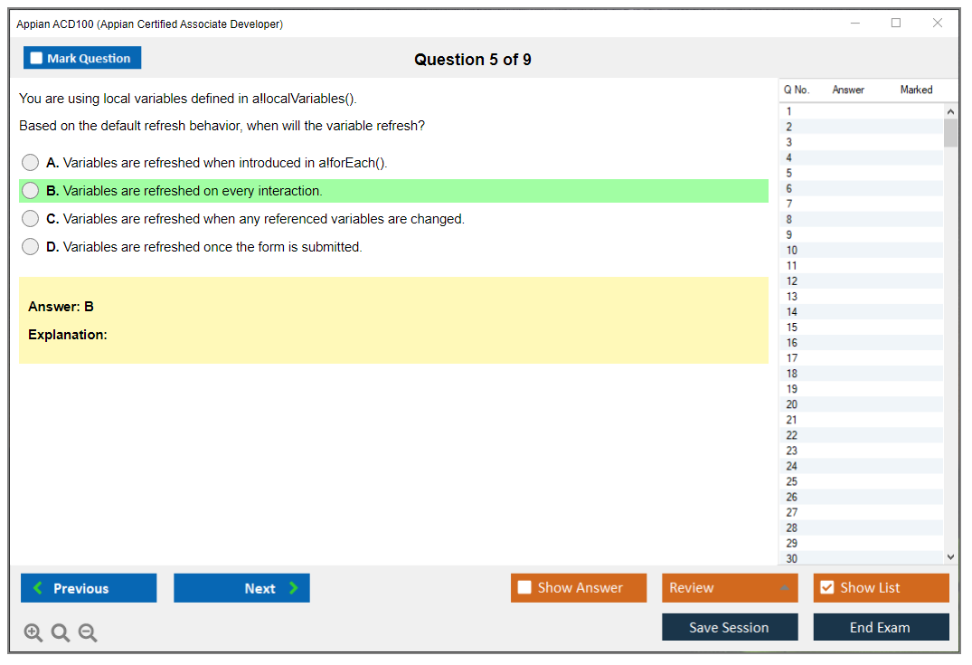Image resolution: width=972 pixels, height=665 pixels.
Task: Click the Answer column header
Action: tap(848, 90)
